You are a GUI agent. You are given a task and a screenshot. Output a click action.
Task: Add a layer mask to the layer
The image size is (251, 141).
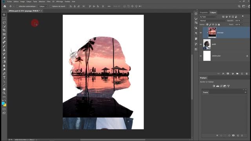tap(228, 74)
